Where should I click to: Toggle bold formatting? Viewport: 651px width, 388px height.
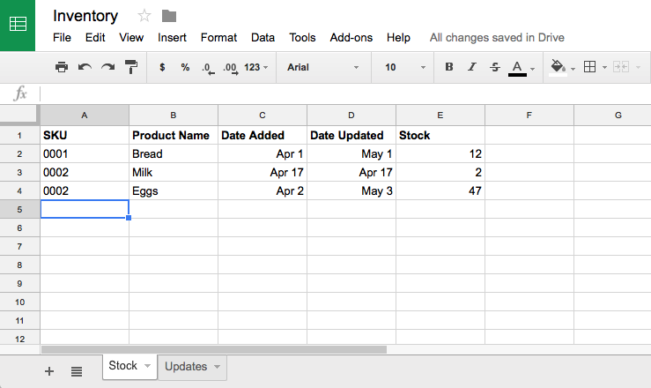pos(449,67)
